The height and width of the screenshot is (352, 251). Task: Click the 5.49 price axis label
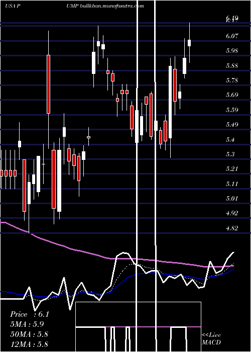232,124
